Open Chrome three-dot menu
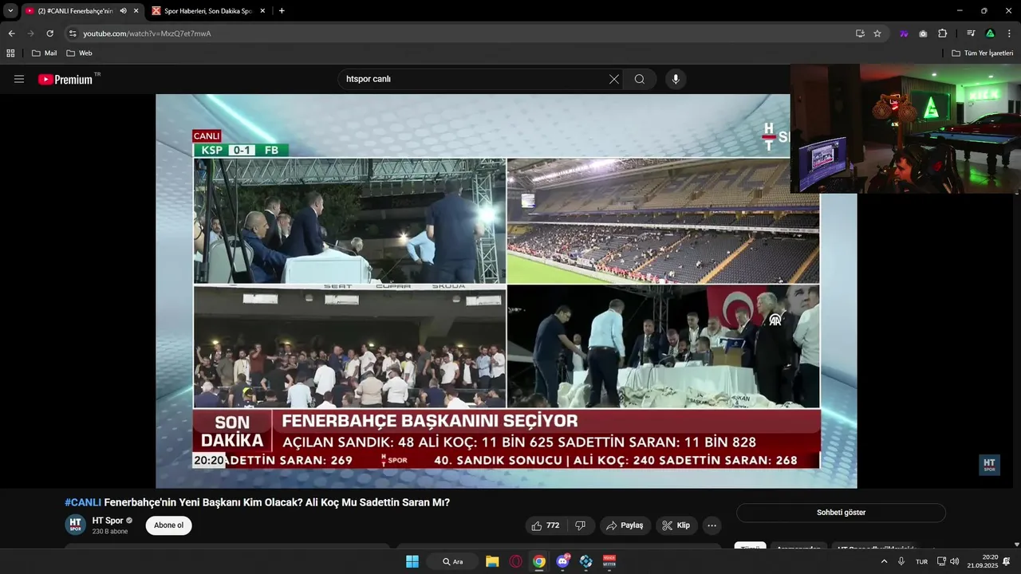The height and width of the screenshot is (574, 1021). 1010,33
